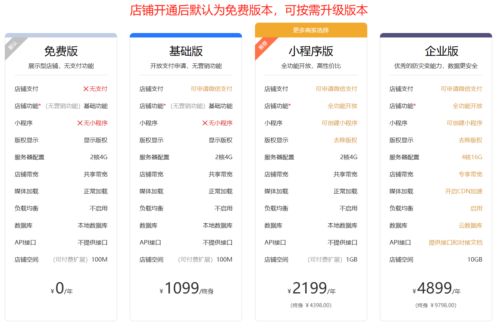Click the red X beside 无小程序 in 基础版
The image size is (494, 325).
tap(205, 123)
